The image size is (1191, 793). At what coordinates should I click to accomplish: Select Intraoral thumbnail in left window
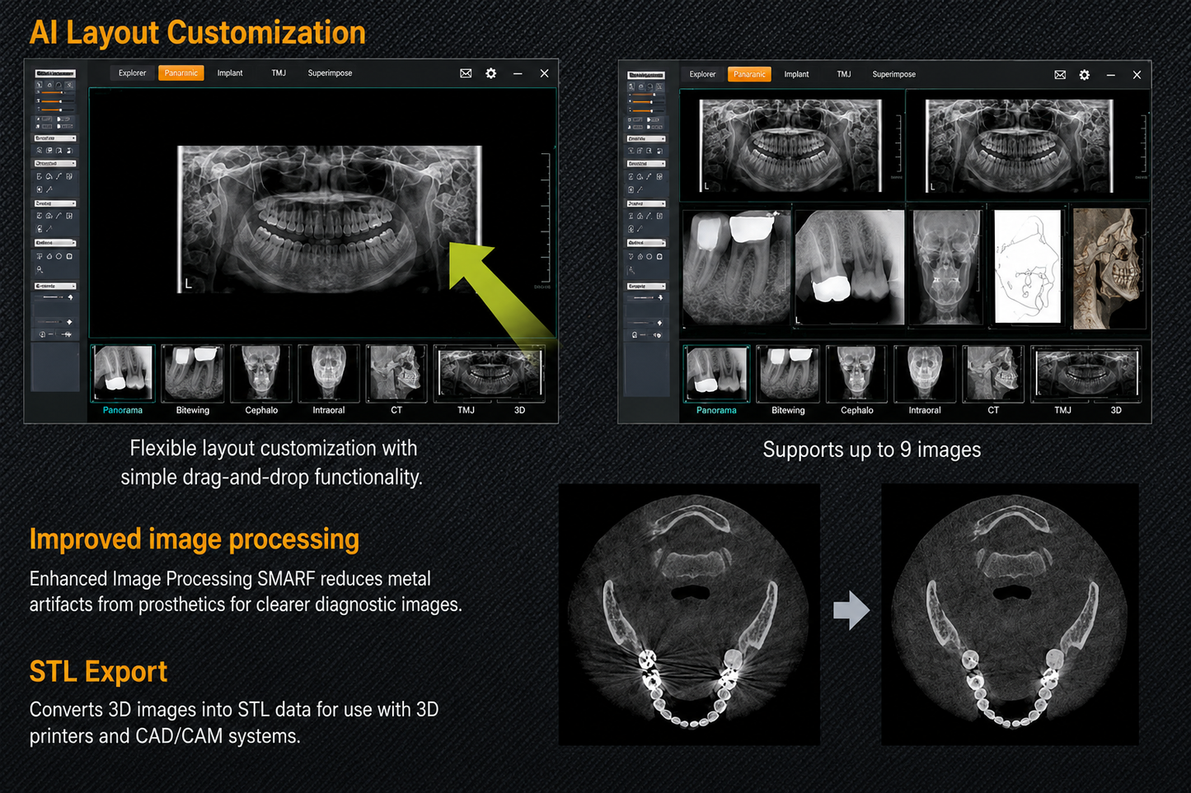tap(329, 373)
